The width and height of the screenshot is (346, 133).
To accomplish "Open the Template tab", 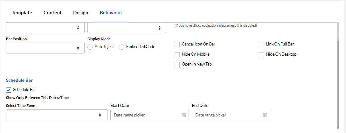I will point(22,13).
